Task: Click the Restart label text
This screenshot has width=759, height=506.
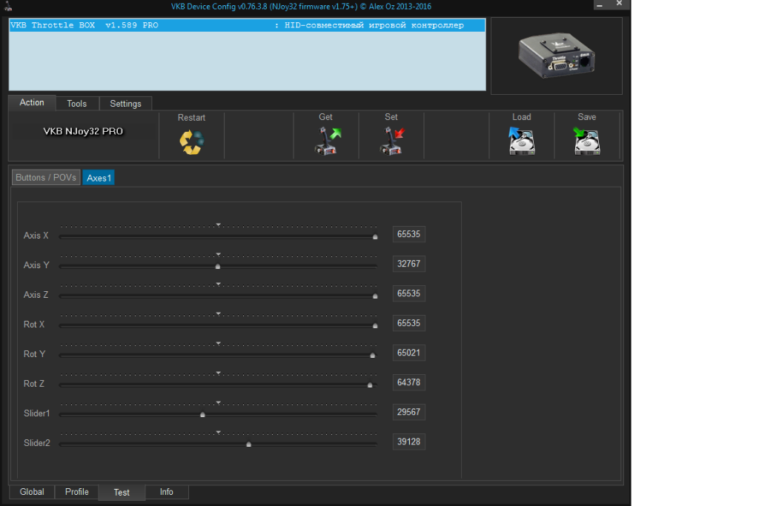Action: [x=192, y=118]
